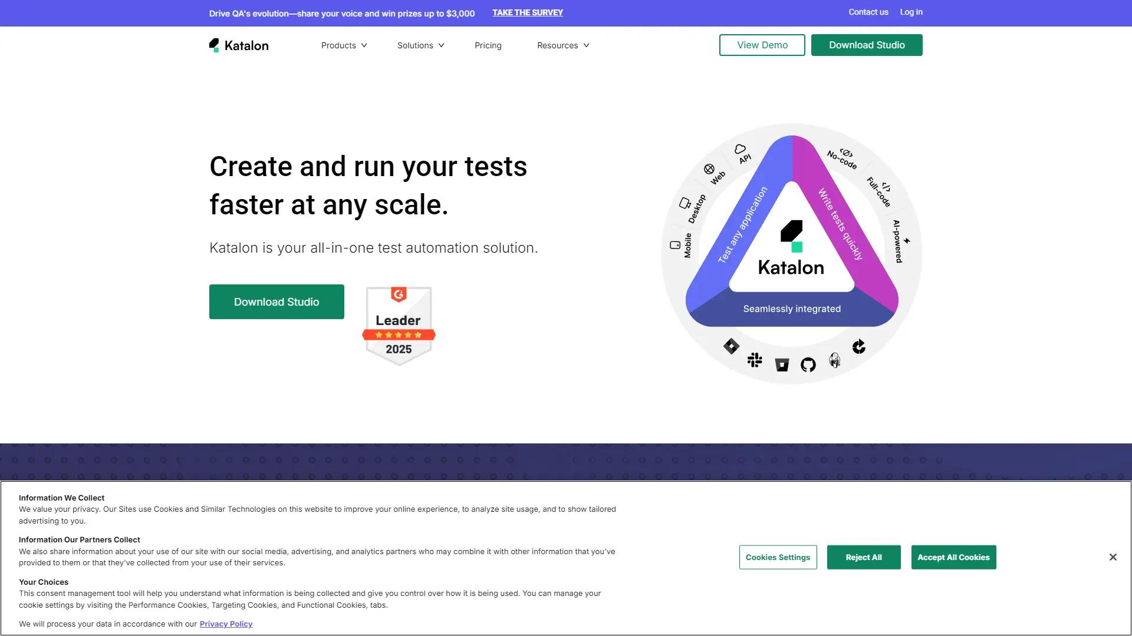The width and height of the screenshot is (1132, 636).
Task: Click the Web globe icon in the diagram
Action: 709,170
